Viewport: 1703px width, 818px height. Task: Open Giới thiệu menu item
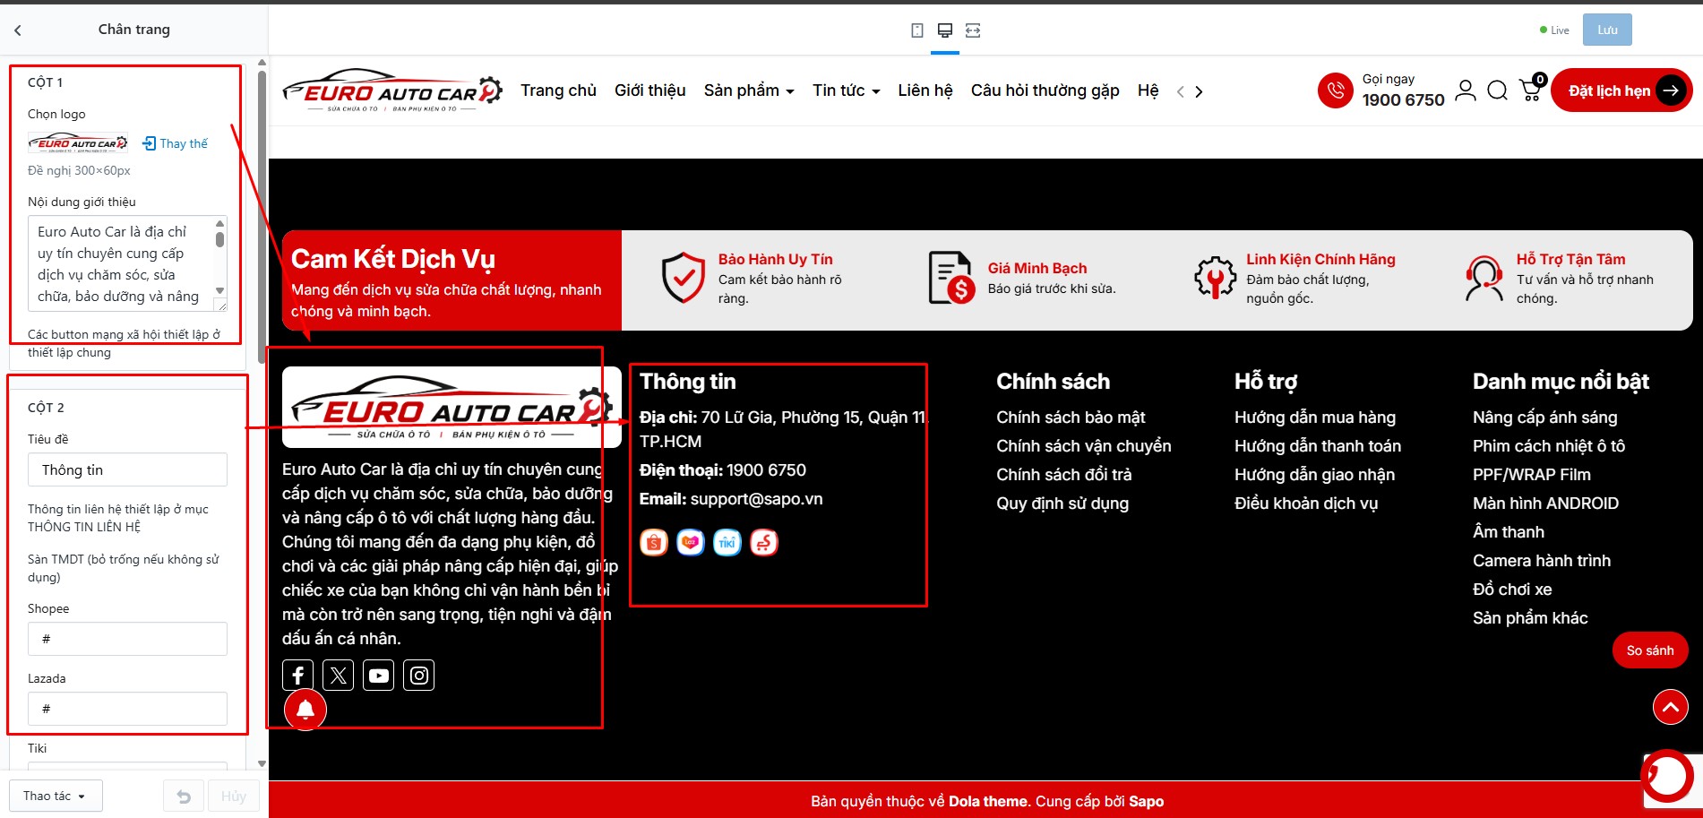click(x=649, y=90)
